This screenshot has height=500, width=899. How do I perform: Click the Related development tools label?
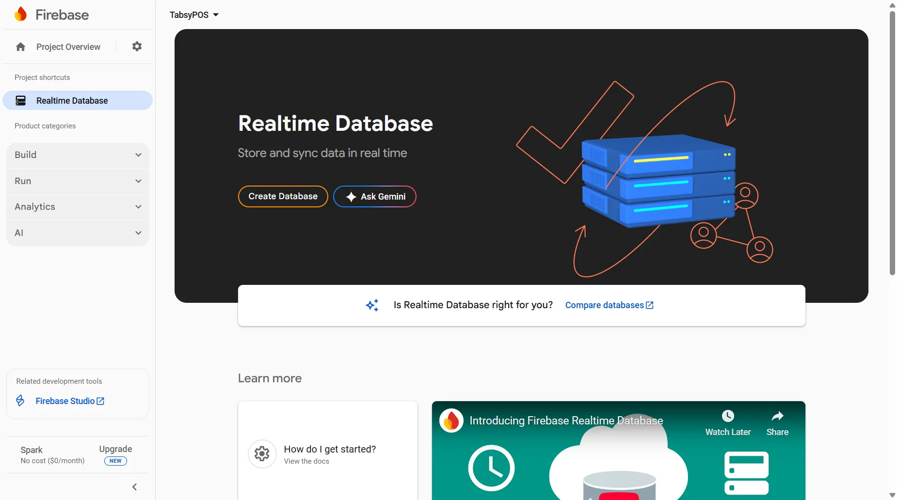[x=59, y=381]
